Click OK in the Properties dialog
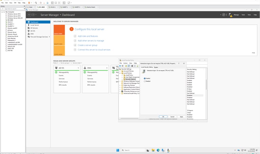Screen dimensions: 260x154 tap(163, 117)
